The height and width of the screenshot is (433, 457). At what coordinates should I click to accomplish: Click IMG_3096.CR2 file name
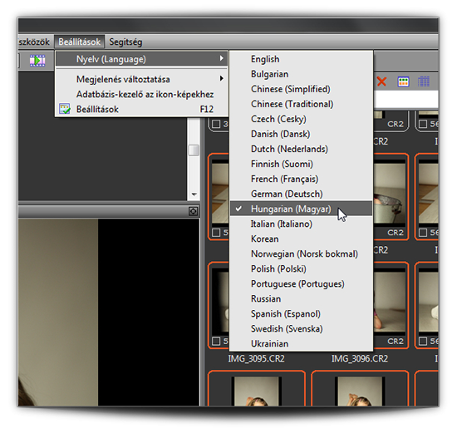click(359, 358)
